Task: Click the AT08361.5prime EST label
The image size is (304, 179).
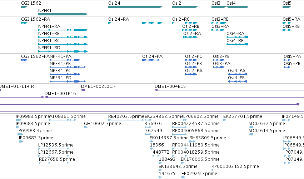Action: (68, 116)
